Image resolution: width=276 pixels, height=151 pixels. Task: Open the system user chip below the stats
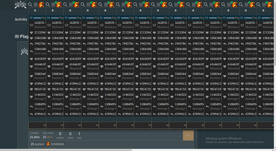coord(37,144)
